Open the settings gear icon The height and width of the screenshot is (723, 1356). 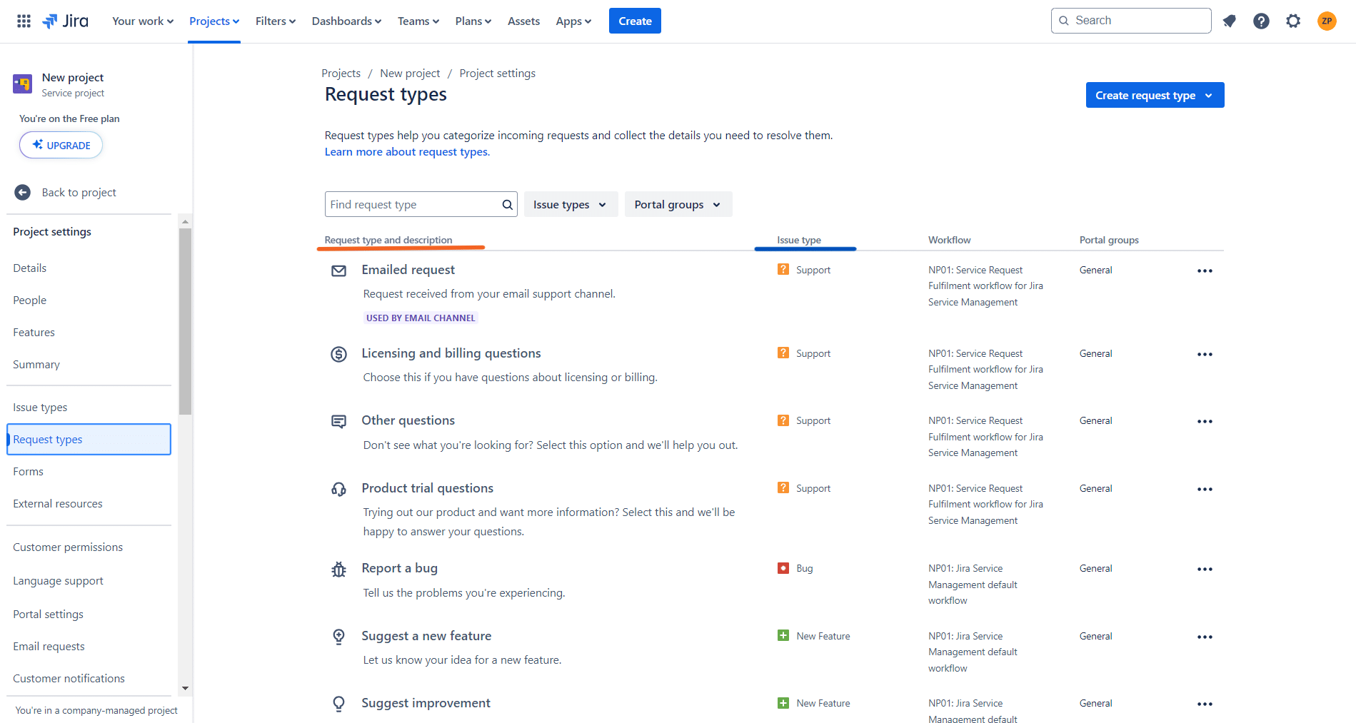click(x=1293, y=21)
